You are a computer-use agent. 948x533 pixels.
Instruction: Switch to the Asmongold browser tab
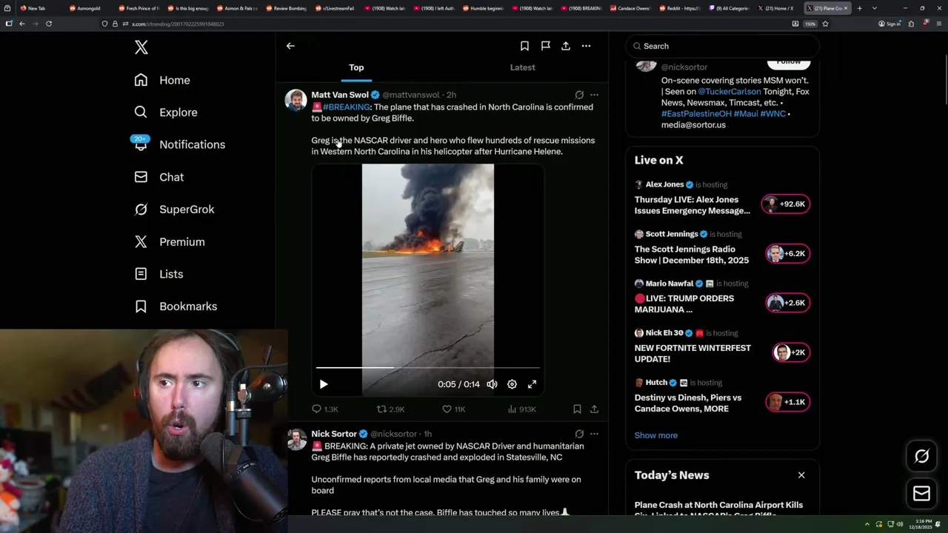coord(89,8)
